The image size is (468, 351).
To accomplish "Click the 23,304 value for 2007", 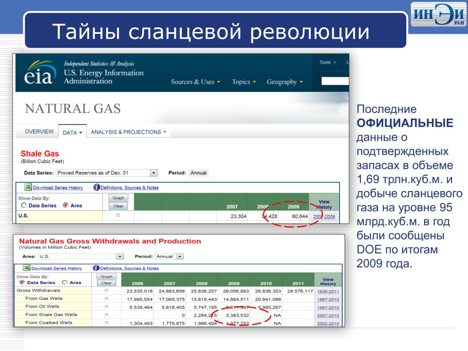I will [238, 216].
